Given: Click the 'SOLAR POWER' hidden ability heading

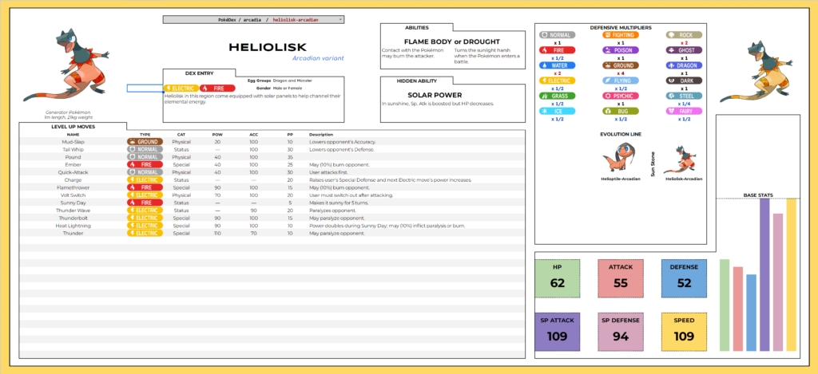Looking at the screenshot, I should coord(435,96).
